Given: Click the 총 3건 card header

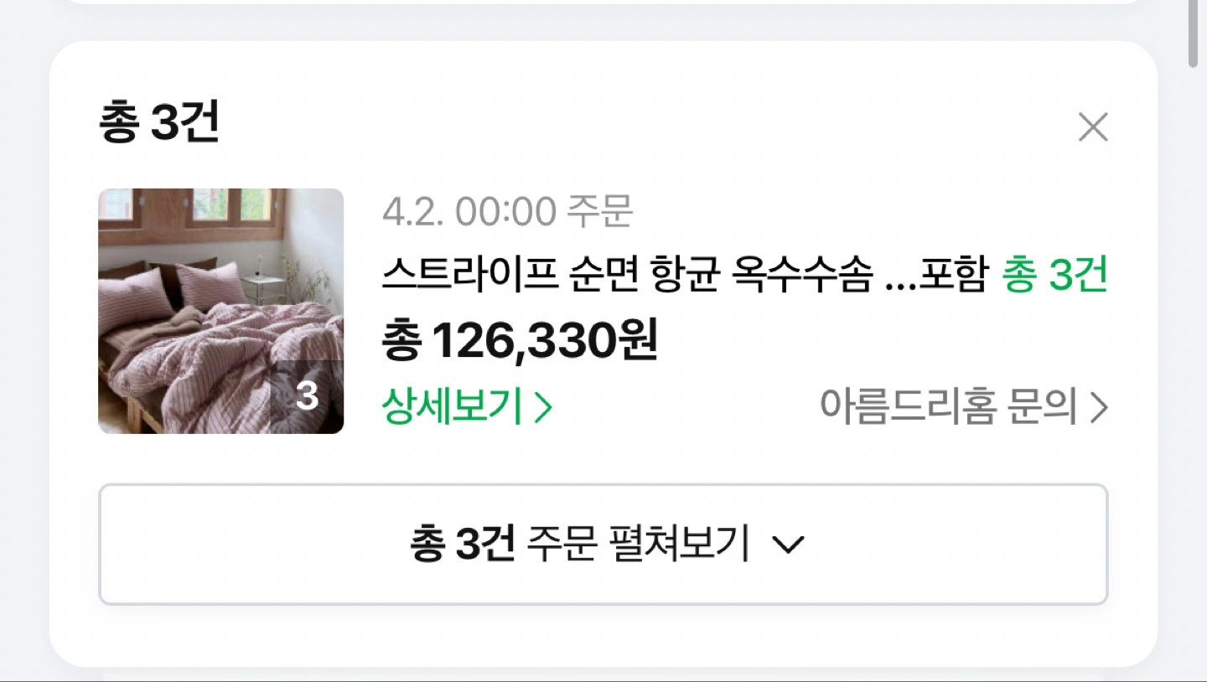Looking at the screenshot, I should pos(158,123).
